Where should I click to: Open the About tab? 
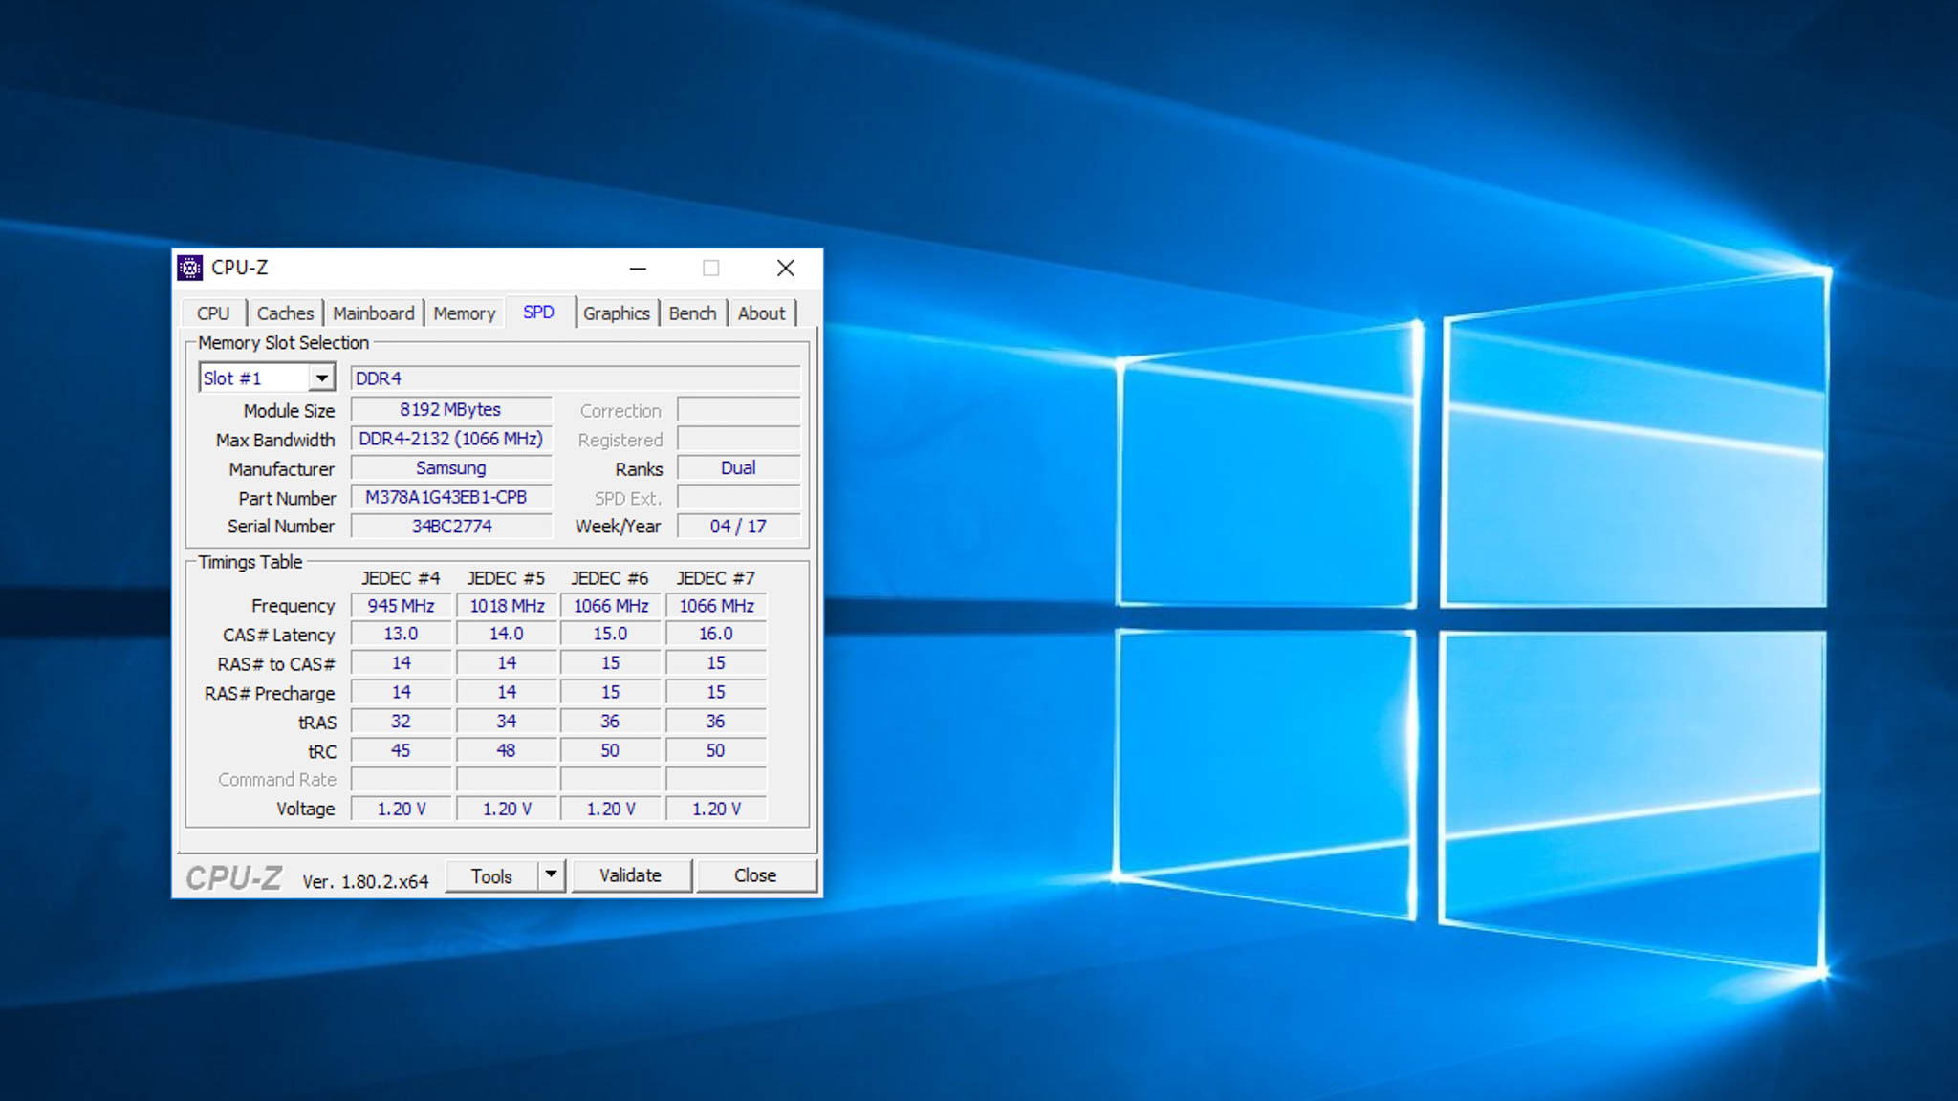(761, 313)
